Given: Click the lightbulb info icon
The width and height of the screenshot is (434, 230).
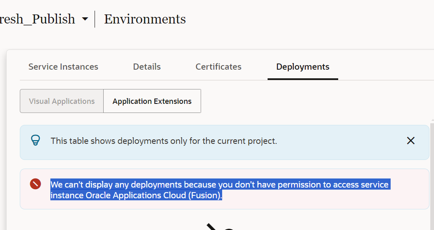Looking at the screenshot, I should coord(36,141).
